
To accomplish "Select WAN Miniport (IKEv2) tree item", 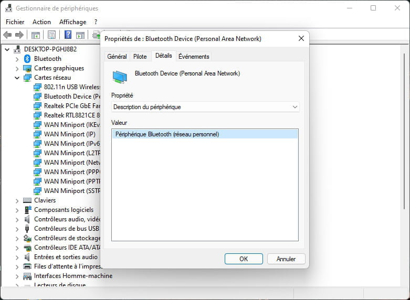I will tap(72, 125).
